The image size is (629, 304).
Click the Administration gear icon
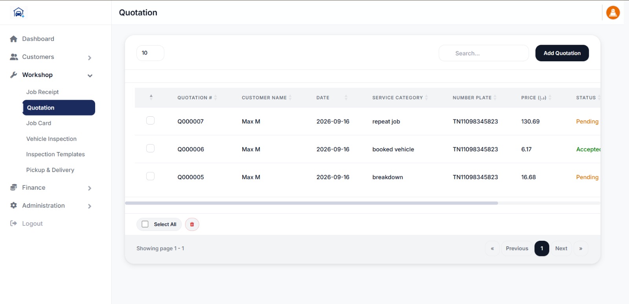pyautogui.click(x=14, y=205)
